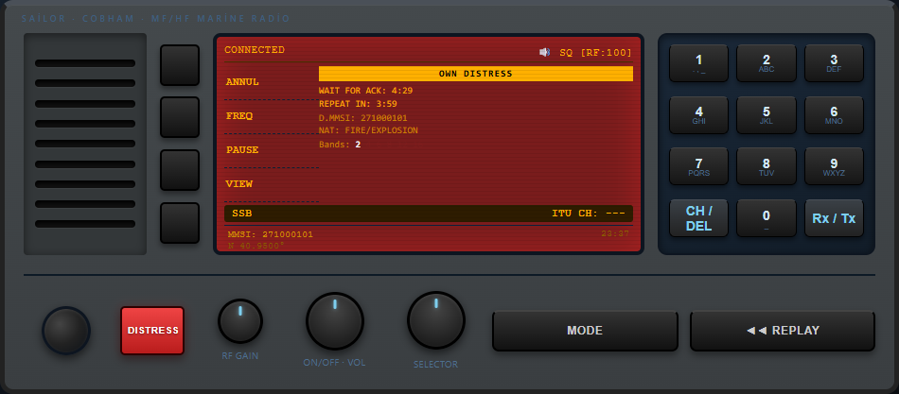Select the FREQ menu option

click(x=239, y=115)
